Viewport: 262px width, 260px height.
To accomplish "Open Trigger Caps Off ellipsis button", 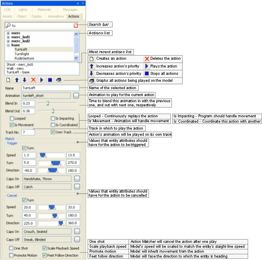I will (77, 187).
